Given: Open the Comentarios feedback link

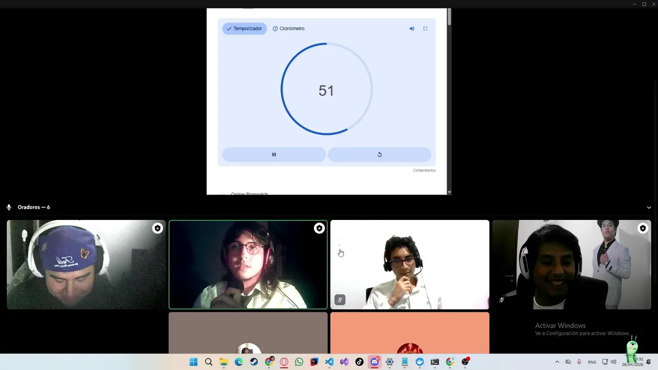Looking at the screenshot, I should 424,170.
